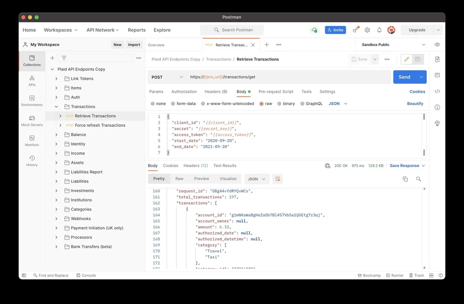Open the Monitors panel
The height and width of the screenshot is (304, 464).
32,141
